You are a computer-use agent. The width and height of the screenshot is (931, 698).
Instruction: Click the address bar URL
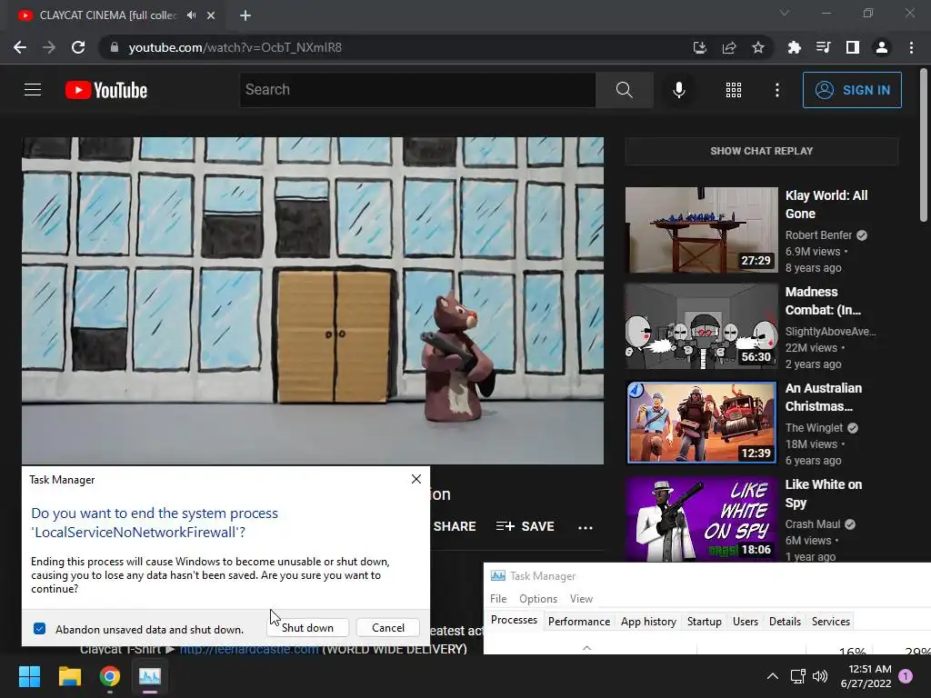[235, 47]
